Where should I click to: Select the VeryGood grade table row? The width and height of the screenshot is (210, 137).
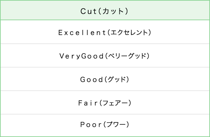tap(33, 56)
